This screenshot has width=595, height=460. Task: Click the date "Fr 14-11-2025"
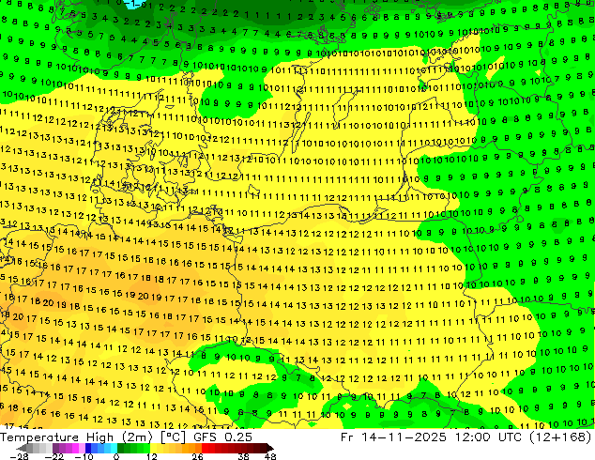point(392,437)
